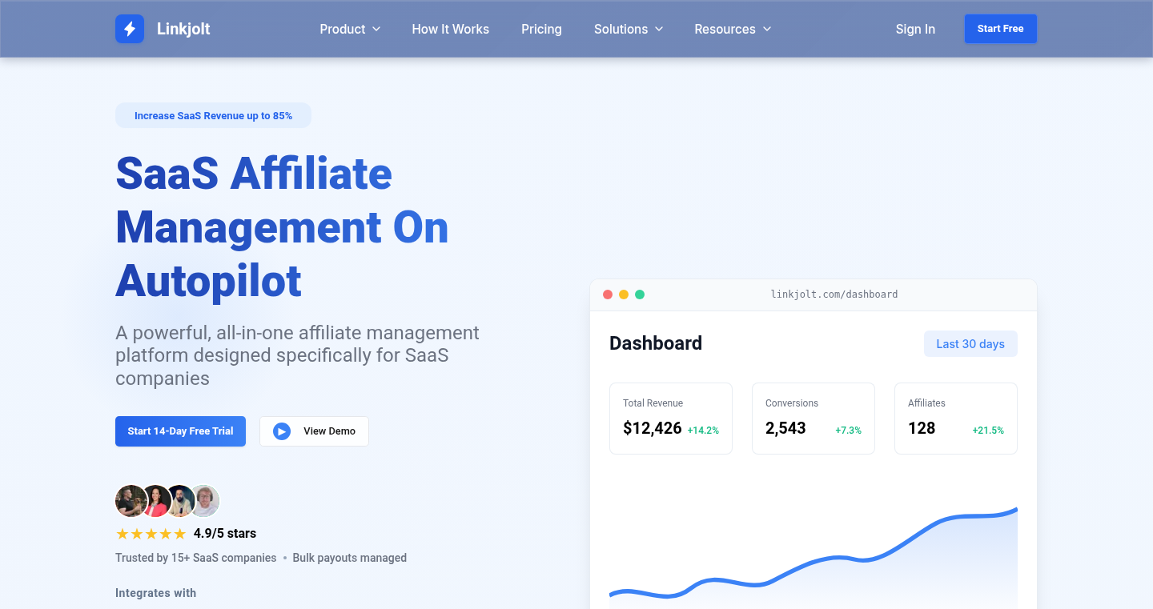Click the Increase SaaS Revenue badge
Screen dimensions: 1153x609
[x=213, y=115]
